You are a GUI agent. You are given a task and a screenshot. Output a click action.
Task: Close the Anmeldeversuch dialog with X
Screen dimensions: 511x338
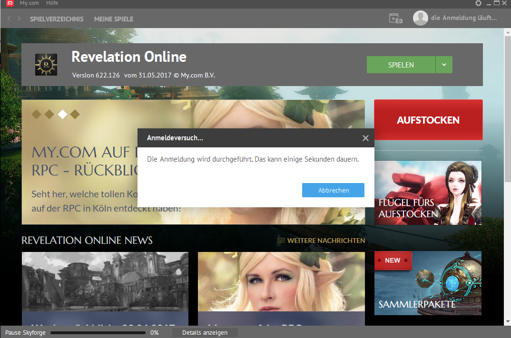(x=366, y=138)
